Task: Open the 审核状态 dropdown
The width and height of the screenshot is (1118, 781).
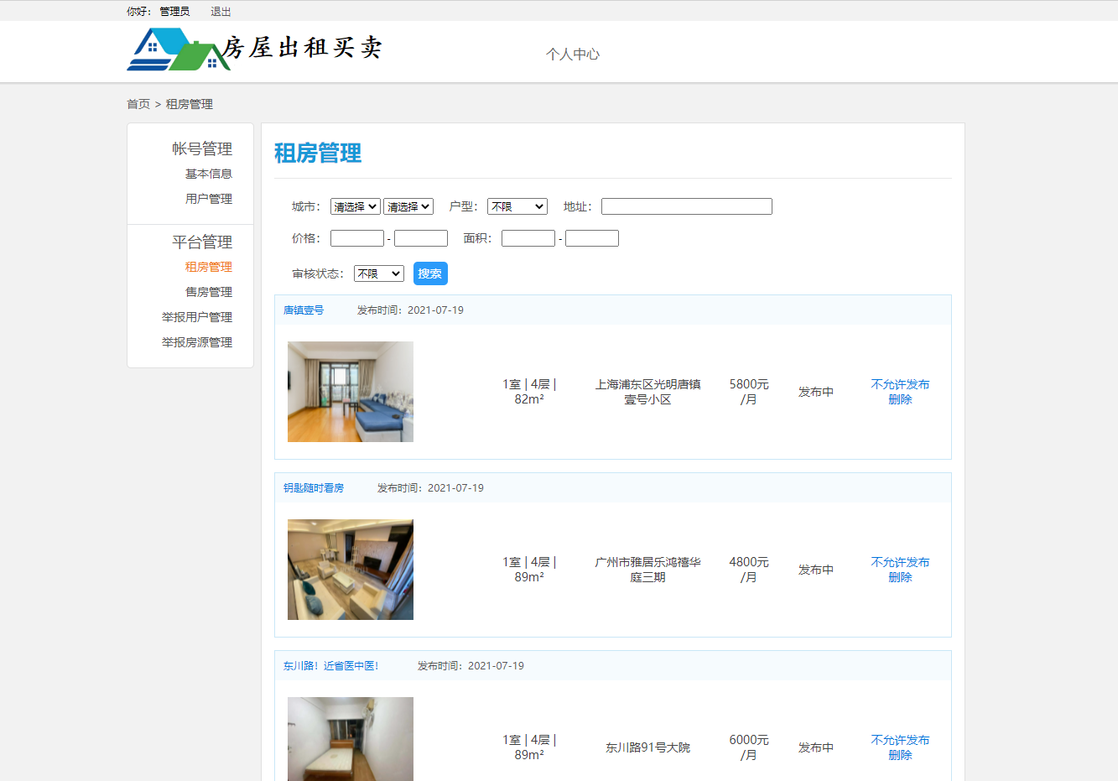Action: 378,273
